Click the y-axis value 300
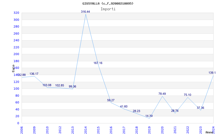 point(16,20)
